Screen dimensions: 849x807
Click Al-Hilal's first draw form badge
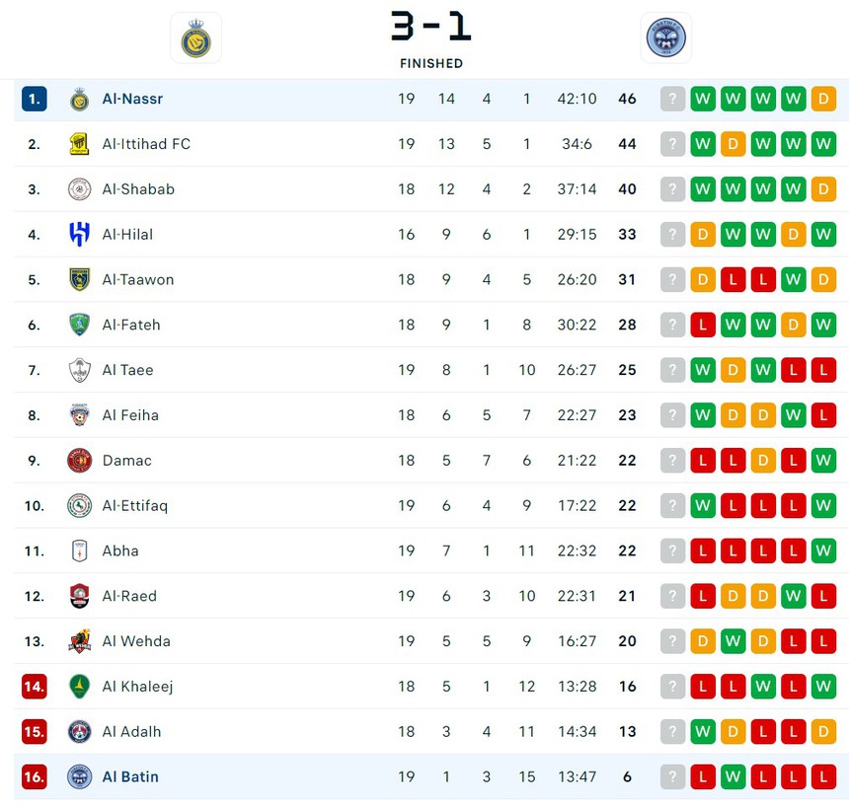coord(703,235)
